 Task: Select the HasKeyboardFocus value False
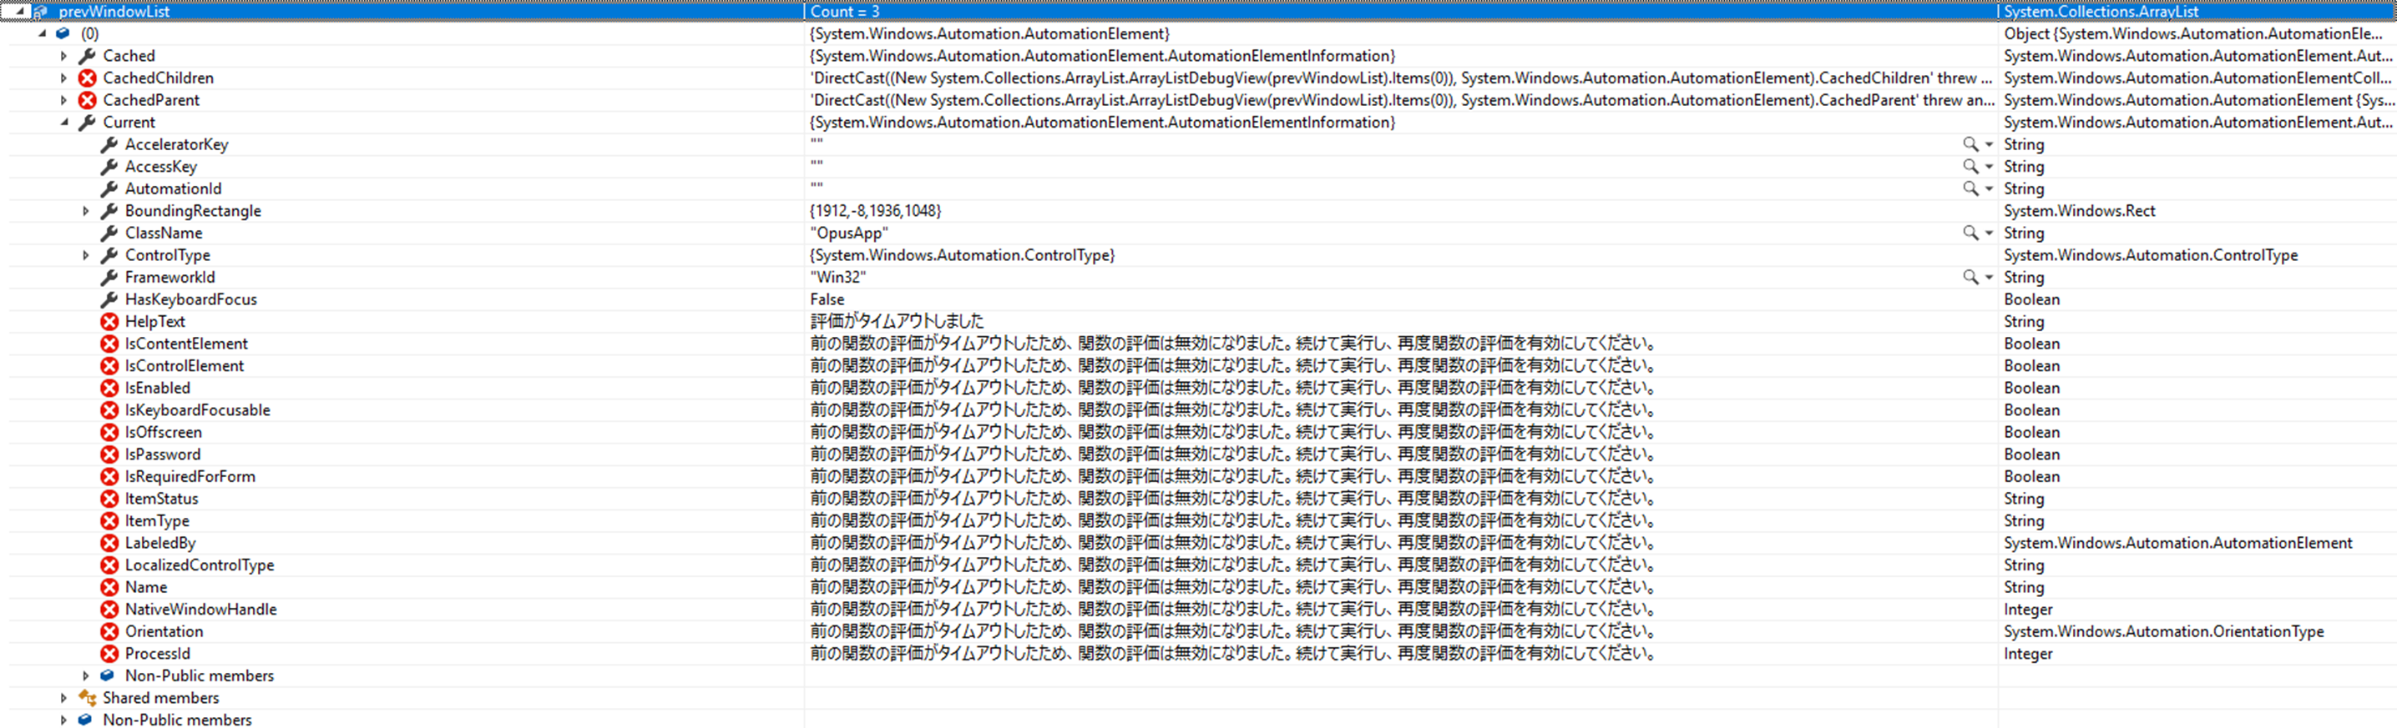pyautogui.click(x=827, y=299)
